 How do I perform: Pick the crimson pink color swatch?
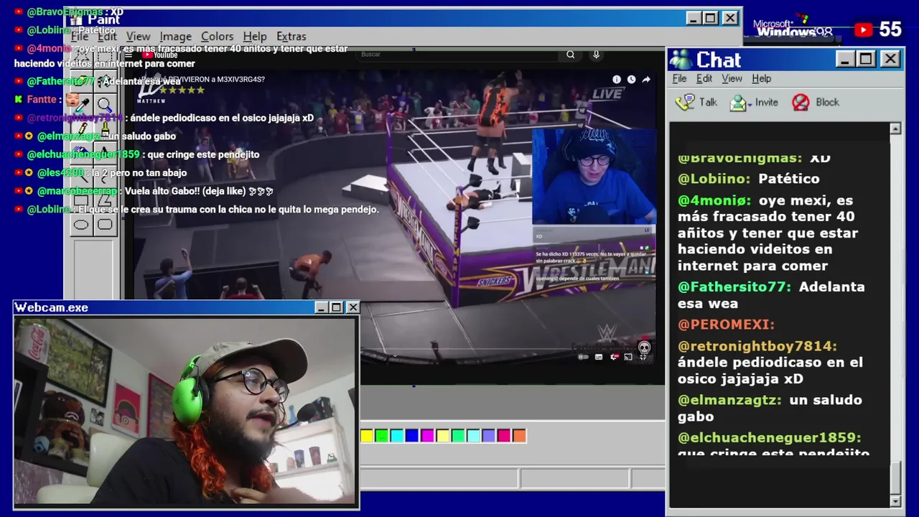click(504, 435)
